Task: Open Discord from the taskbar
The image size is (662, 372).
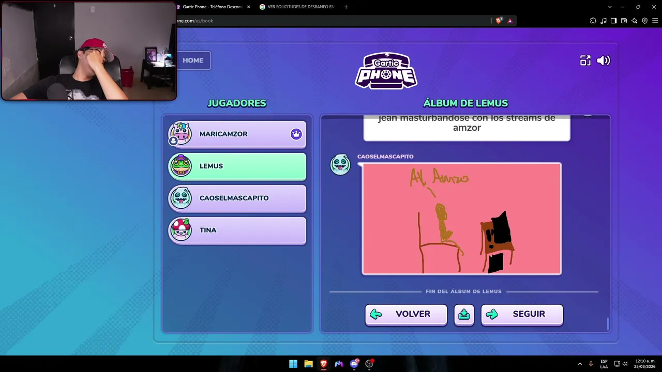Action: coord(354,364)
